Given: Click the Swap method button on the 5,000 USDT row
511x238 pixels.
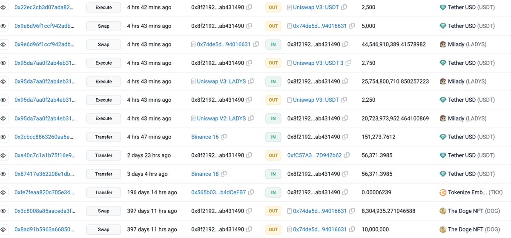Looking at the screenshot, I should pos(103,26).
